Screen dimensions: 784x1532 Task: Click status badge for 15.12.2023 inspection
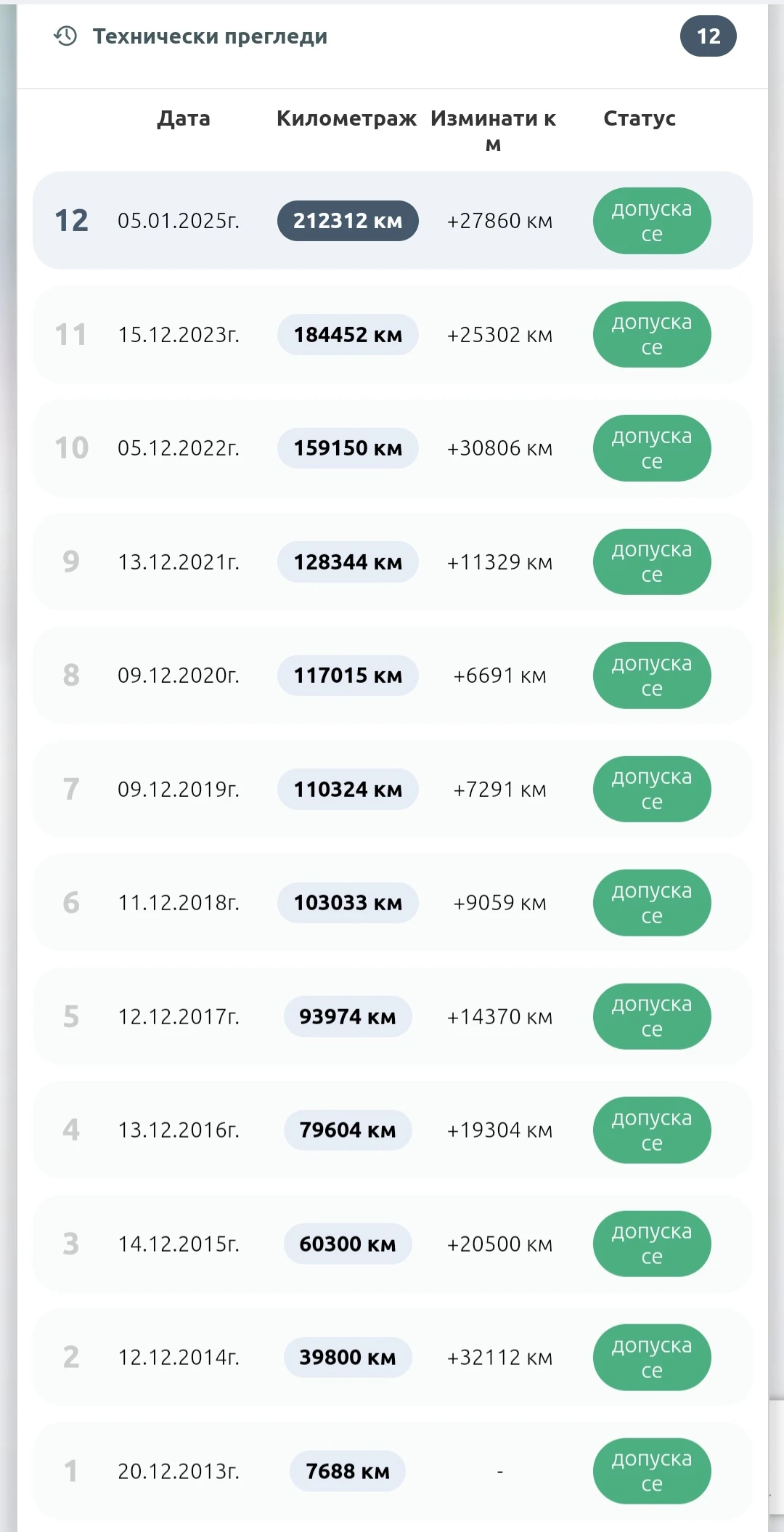[x=651, y=335]
